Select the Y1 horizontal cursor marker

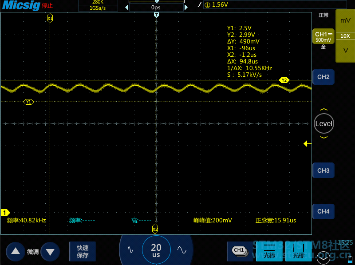(28, 102)
